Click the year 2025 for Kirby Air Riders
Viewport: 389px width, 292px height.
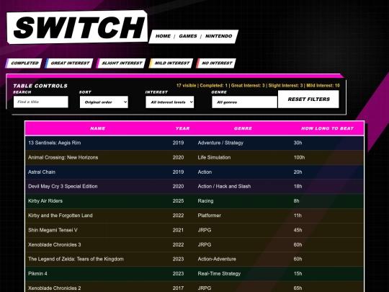[178, 201]
